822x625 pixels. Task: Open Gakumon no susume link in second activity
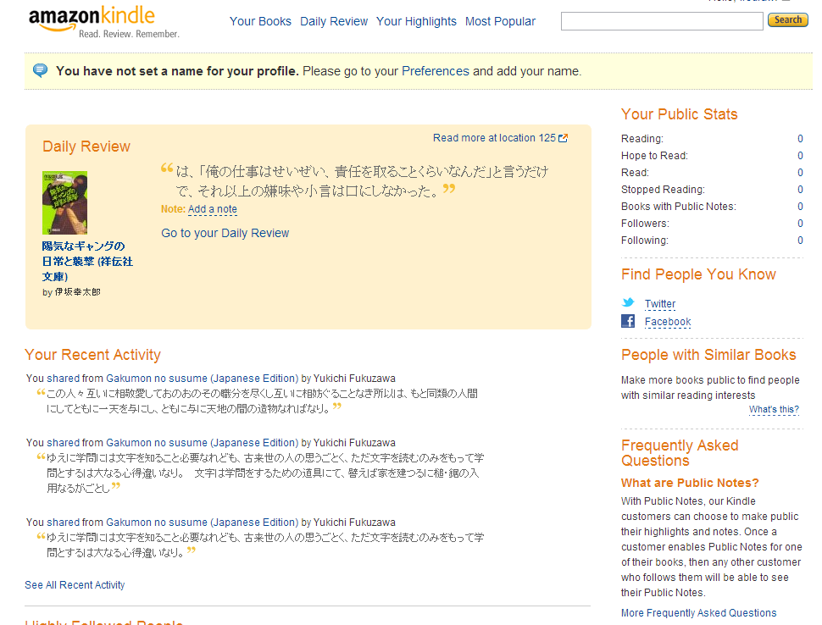click(x=202, y=443)
